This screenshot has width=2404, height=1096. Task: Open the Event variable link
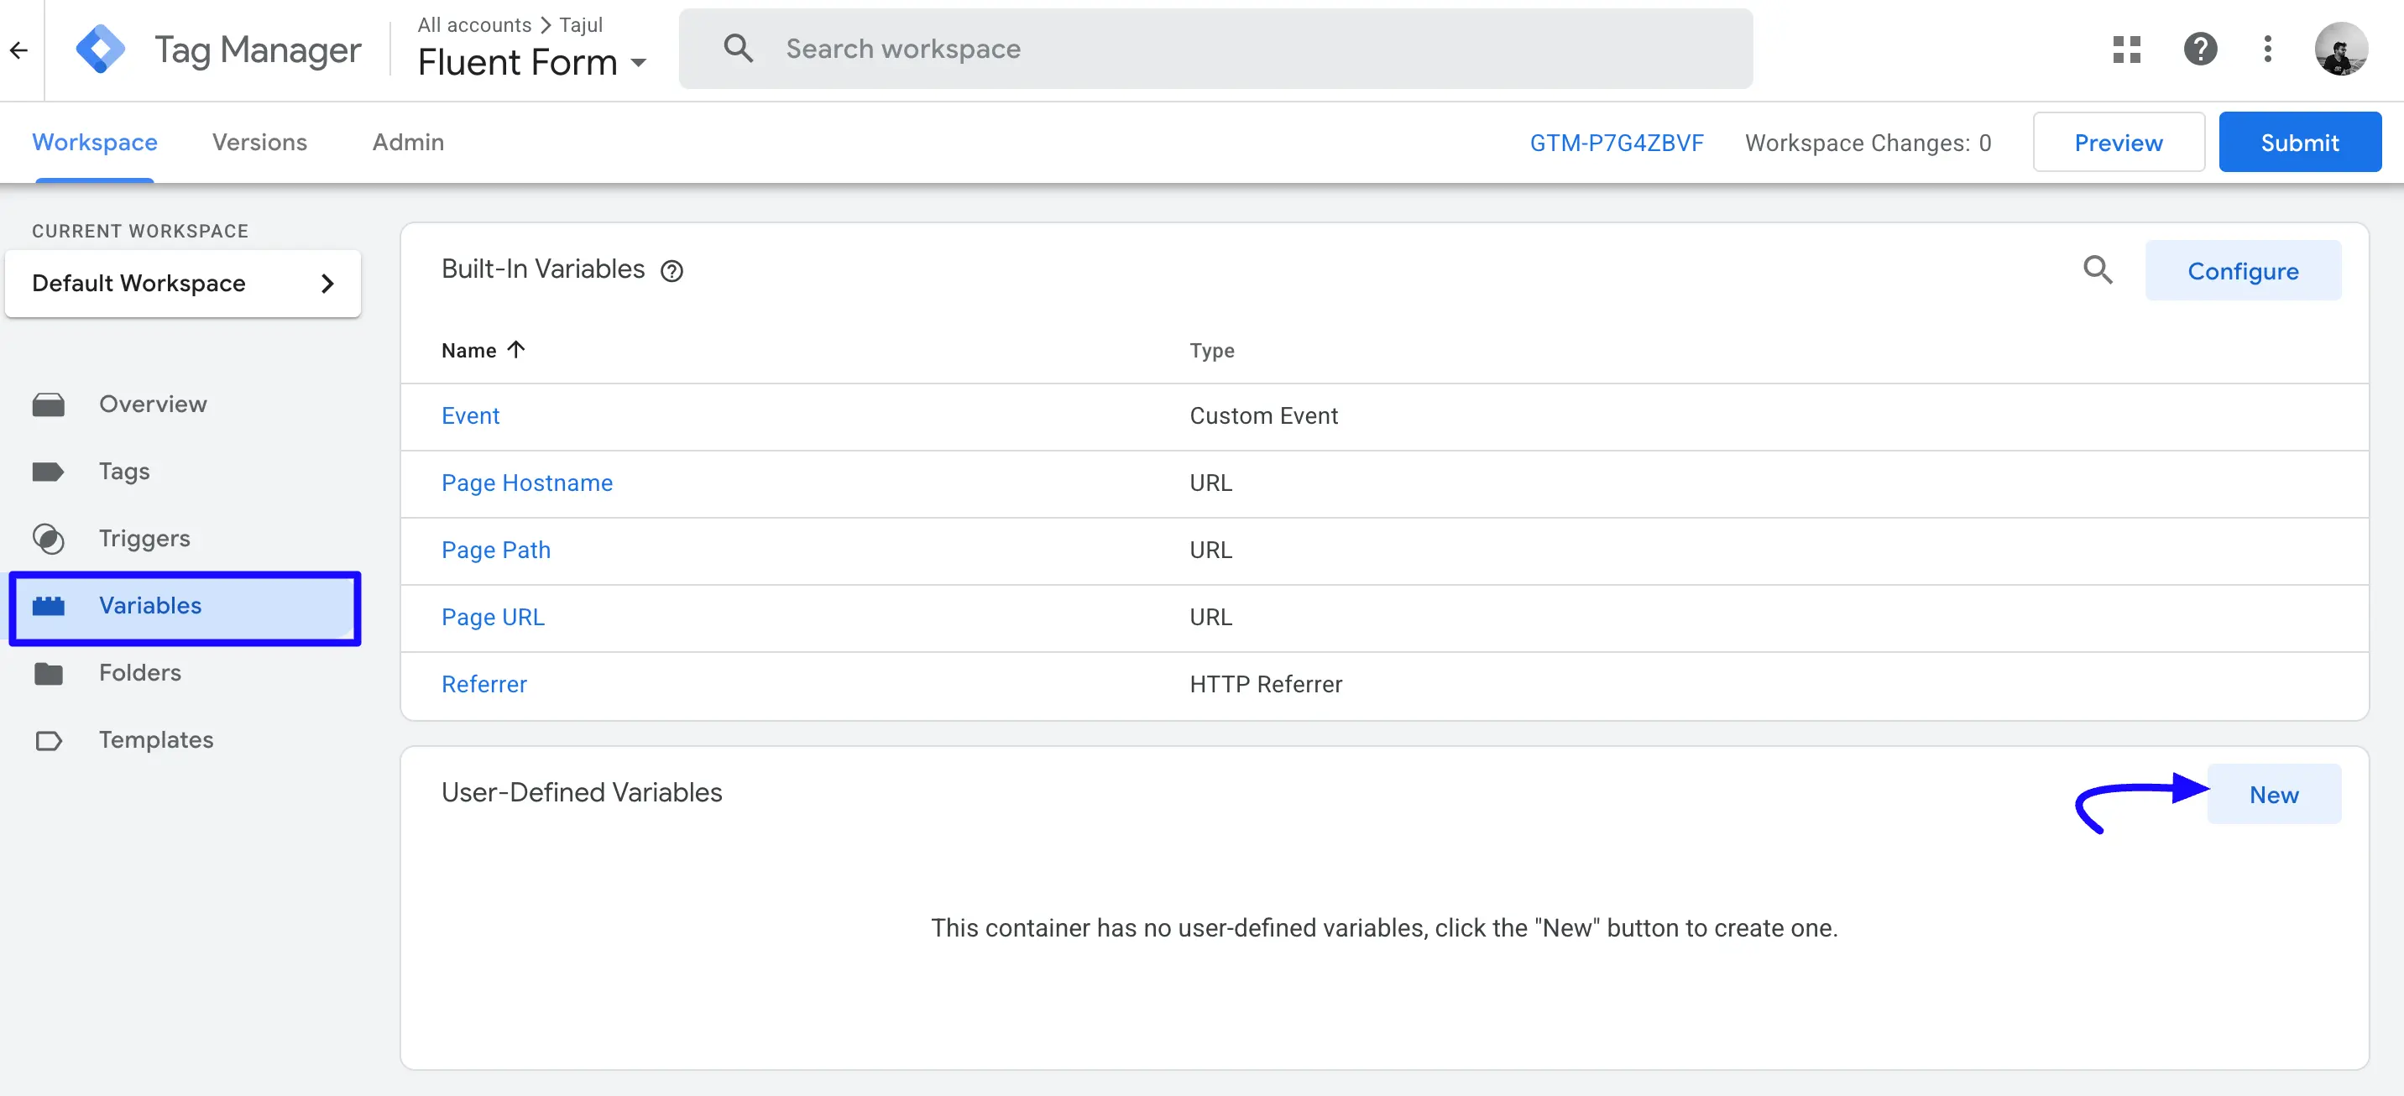click(470, 416)
